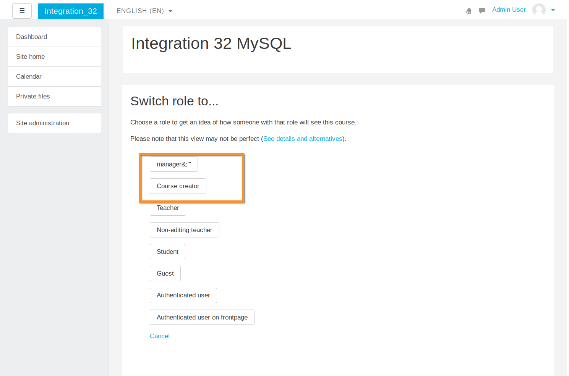Go to the integration_32 site home brand
The width and height of the screenshot is (569, 376).
[x=71, y=11]
